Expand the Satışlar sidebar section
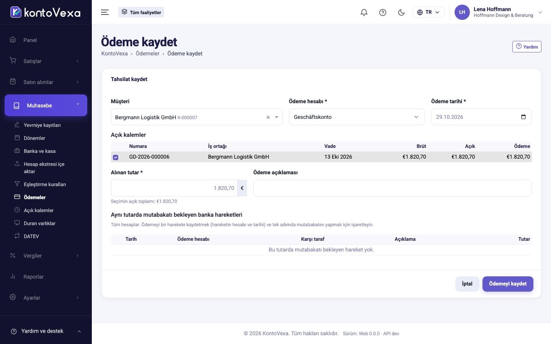 [x=46, y=61]
